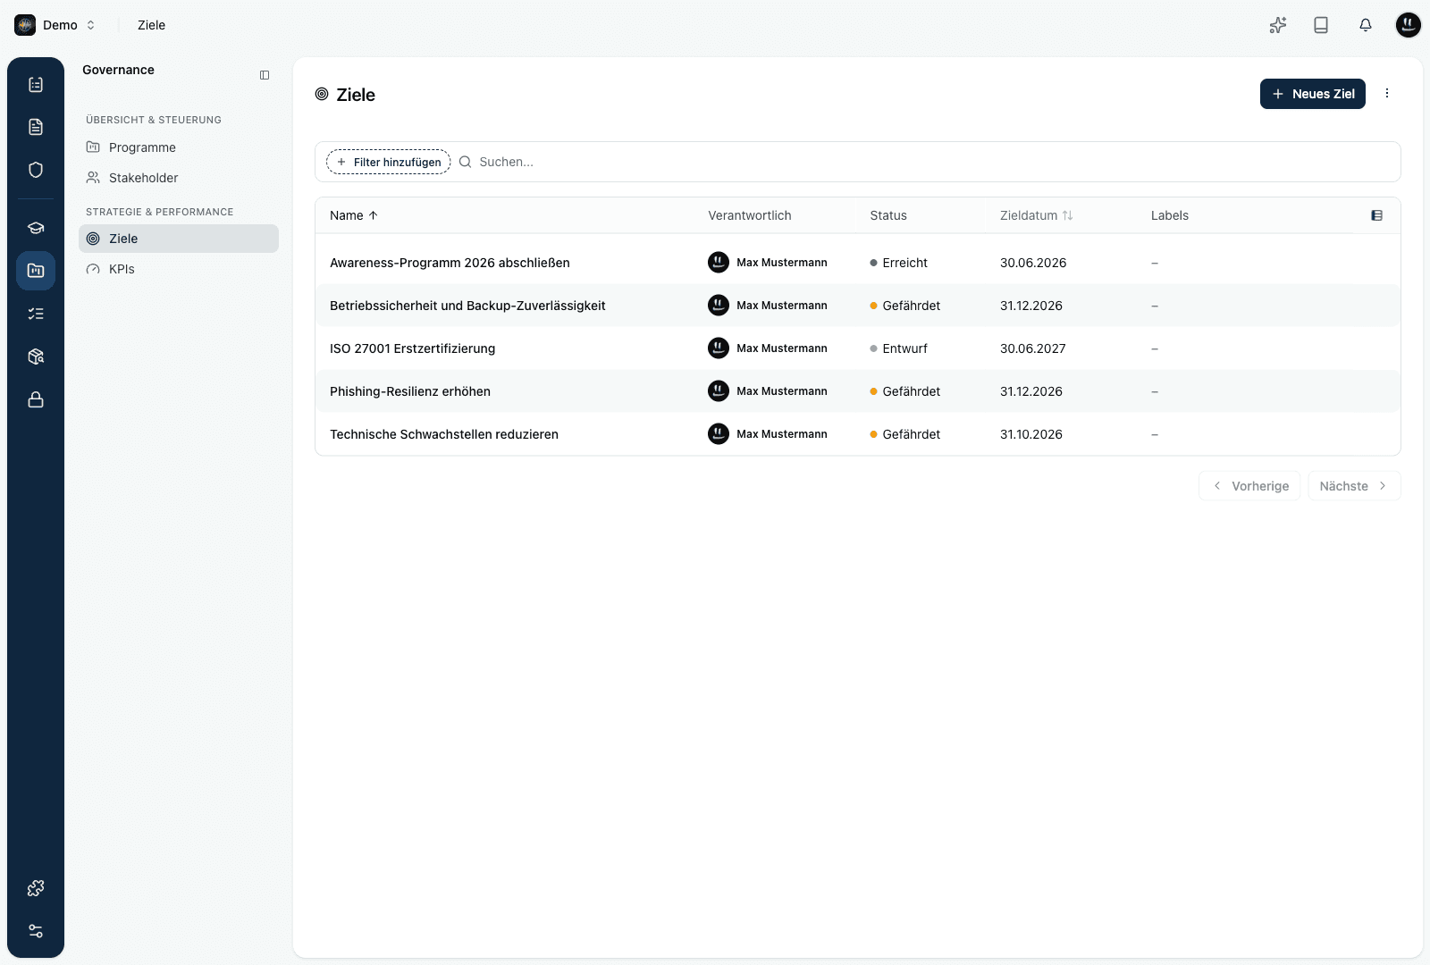Open the documents module in left rail
This screenshot has height=965, width=1430.
click(x=36, y=127)
